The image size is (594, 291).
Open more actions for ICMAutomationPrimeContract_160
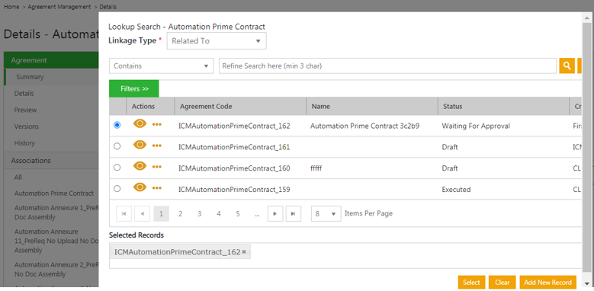pyautogui.click(x=157, y=167)
